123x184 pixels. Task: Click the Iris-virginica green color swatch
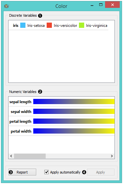(x=82, y=25)
